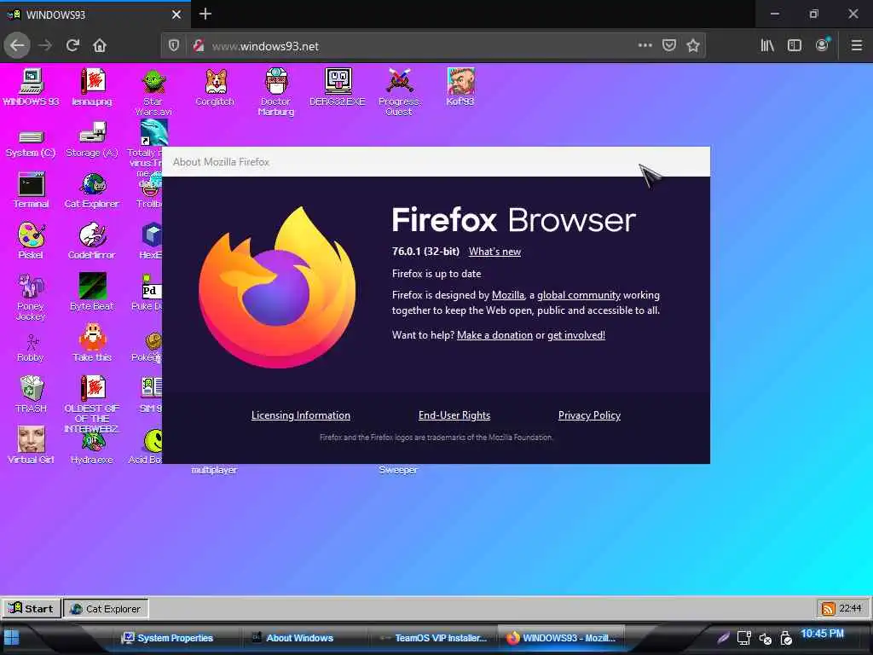Image resolution: width=873 pixels, height=655 pixels.
Task: Launch the Kof93 game icon
Action: click(x=460, y=87)
